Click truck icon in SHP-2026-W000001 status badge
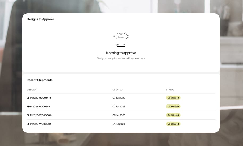Viewport: 243px width, 146px height. tap(169, 124)
